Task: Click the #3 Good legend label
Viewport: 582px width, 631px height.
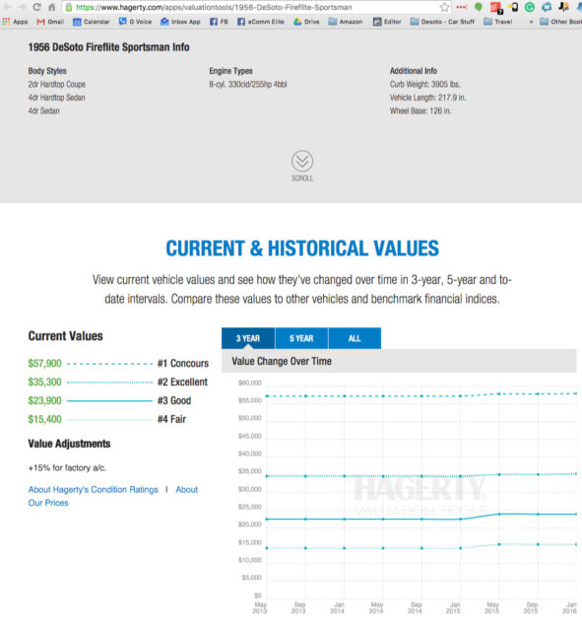Action: point(174,400)
